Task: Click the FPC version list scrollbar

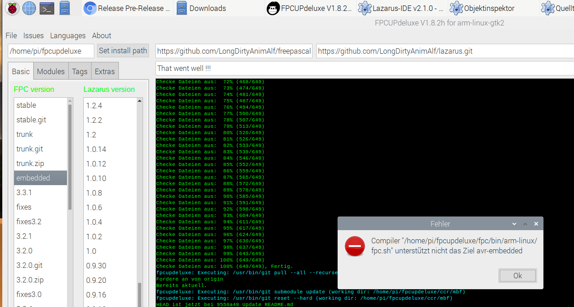Action: (x=70, y=157)
